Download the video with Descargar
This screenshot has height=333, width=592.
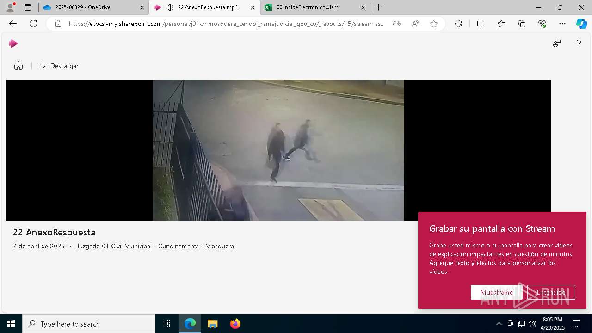(59, 66)
